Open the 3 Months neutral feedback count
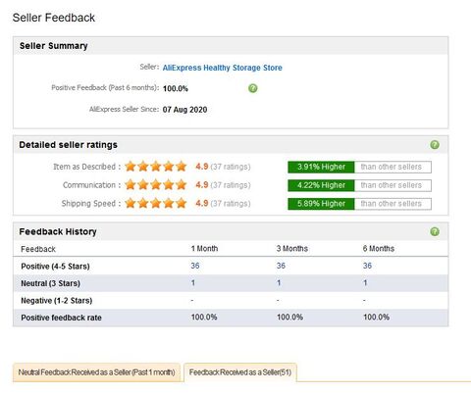Screen dimensions: 471x394 point(279,282)
